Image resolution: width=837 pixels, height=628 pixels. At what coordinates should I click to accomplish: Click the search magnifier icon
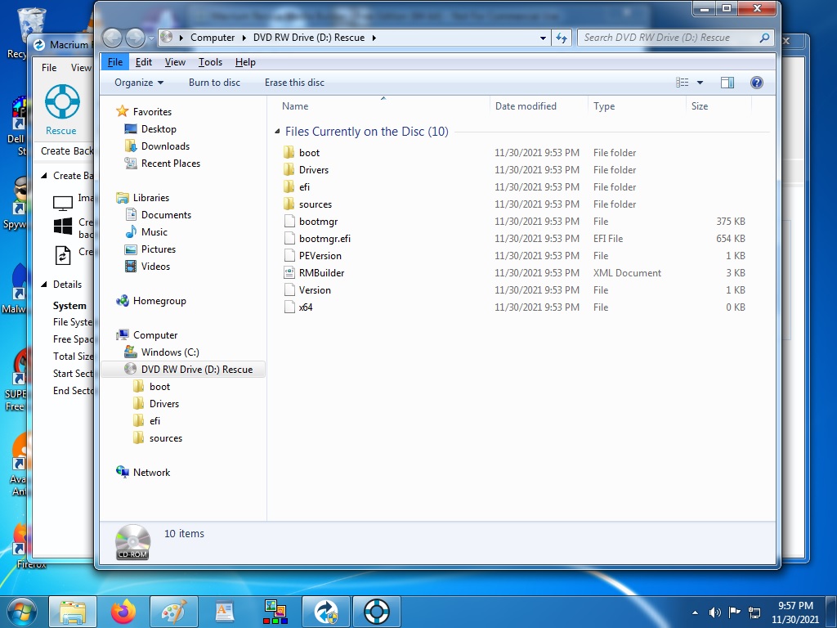tap(764, 38)
